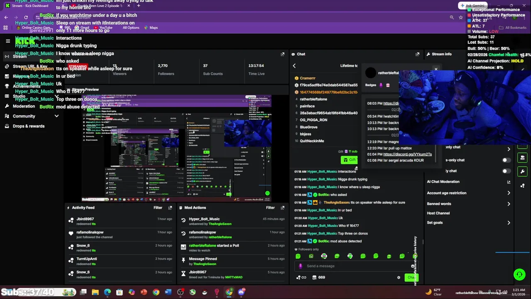531x299 pixels.
Task: Pop out the Activity Feed panel
Action: pos(170,208)
